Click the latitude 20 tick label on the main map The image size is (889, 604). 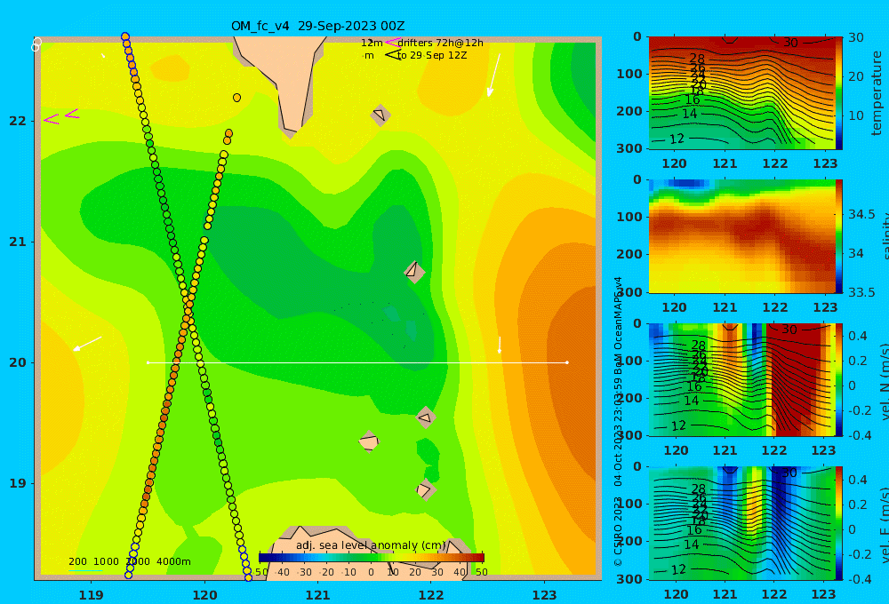tap(18, 362)
